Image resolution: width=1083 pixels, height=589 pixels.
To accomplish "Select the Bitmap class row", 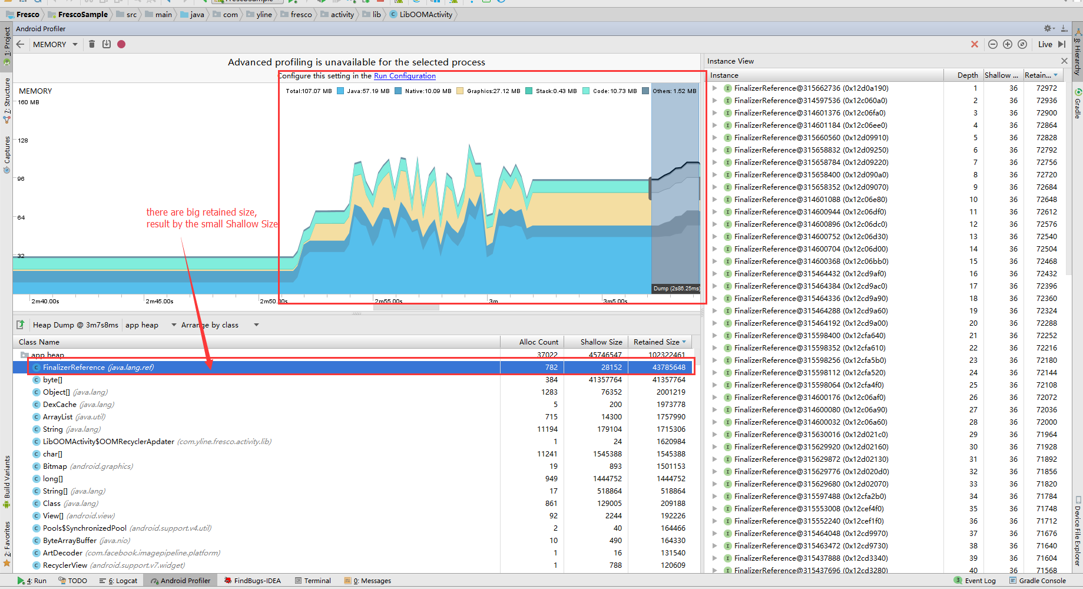I will coord(353,466).
